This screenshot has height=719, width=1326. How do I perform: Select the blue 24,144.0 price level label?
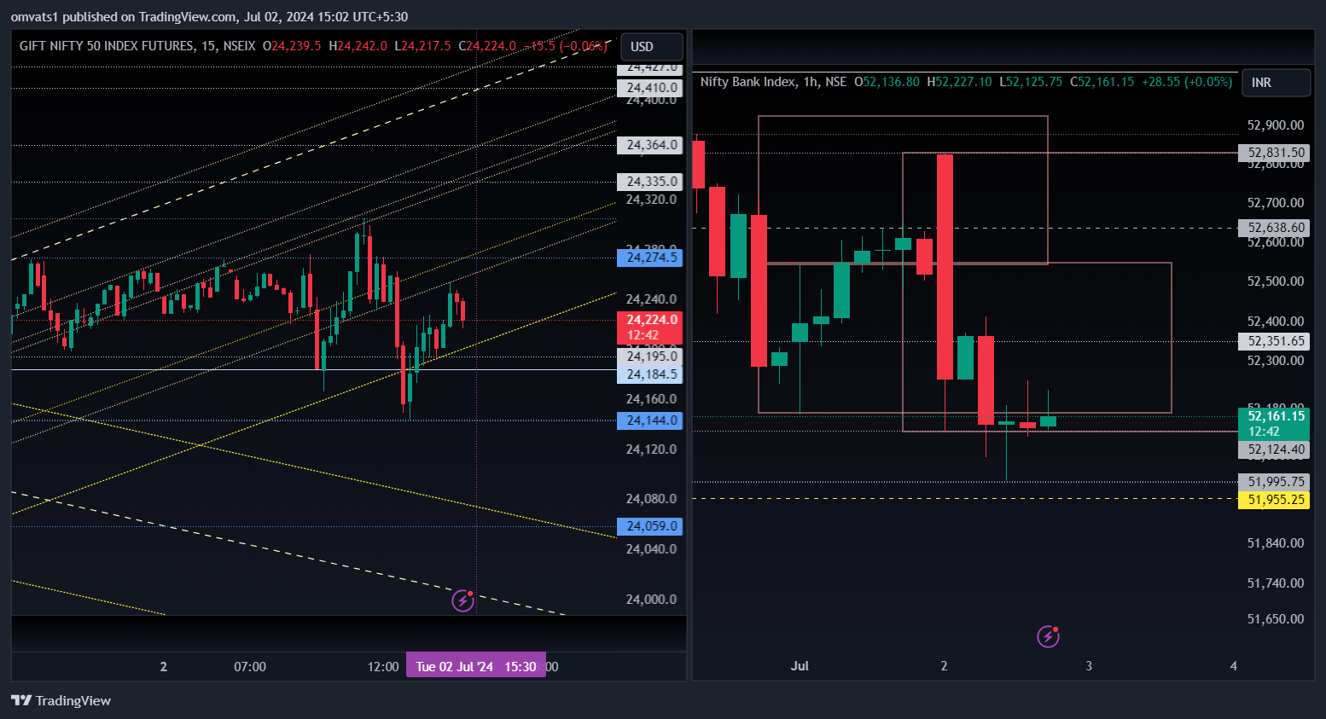650,420
